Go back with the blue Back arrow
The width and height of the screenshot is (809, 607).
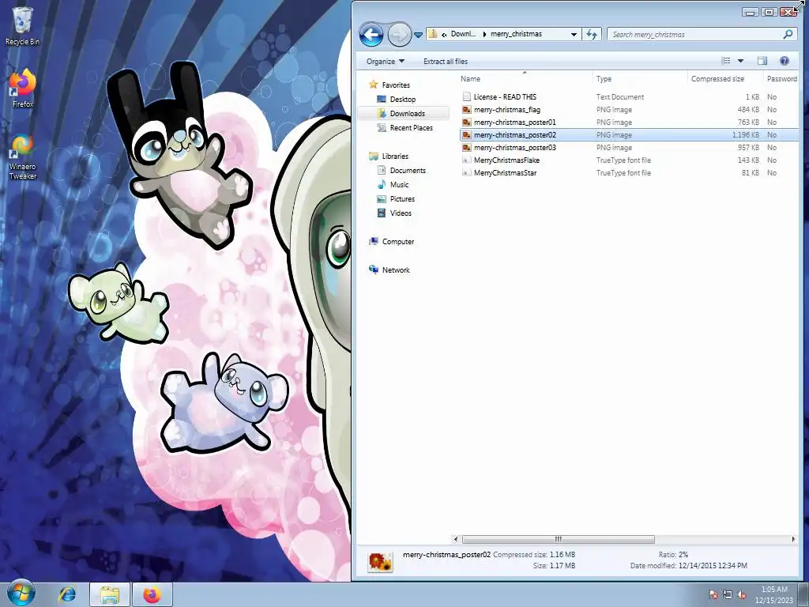coord(371,35)
